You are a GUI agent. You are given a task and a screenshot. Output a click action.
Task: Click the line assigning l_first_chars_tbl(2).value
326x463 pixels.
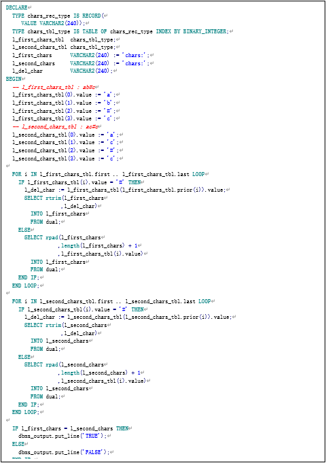[64, 111]
